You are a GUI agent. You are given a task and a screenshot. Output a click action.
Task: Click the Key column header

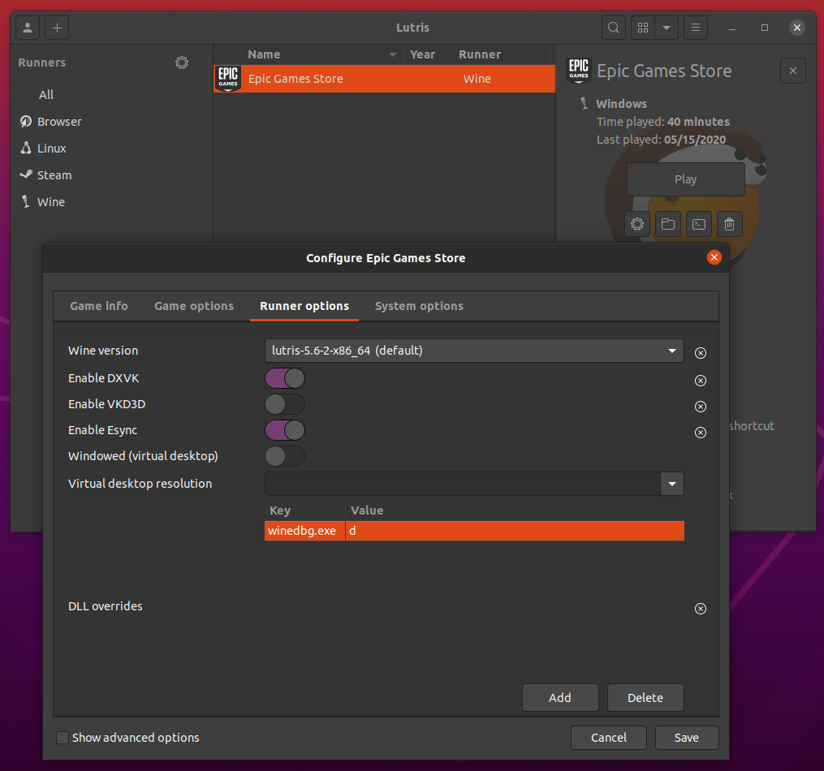pos(304,510)
